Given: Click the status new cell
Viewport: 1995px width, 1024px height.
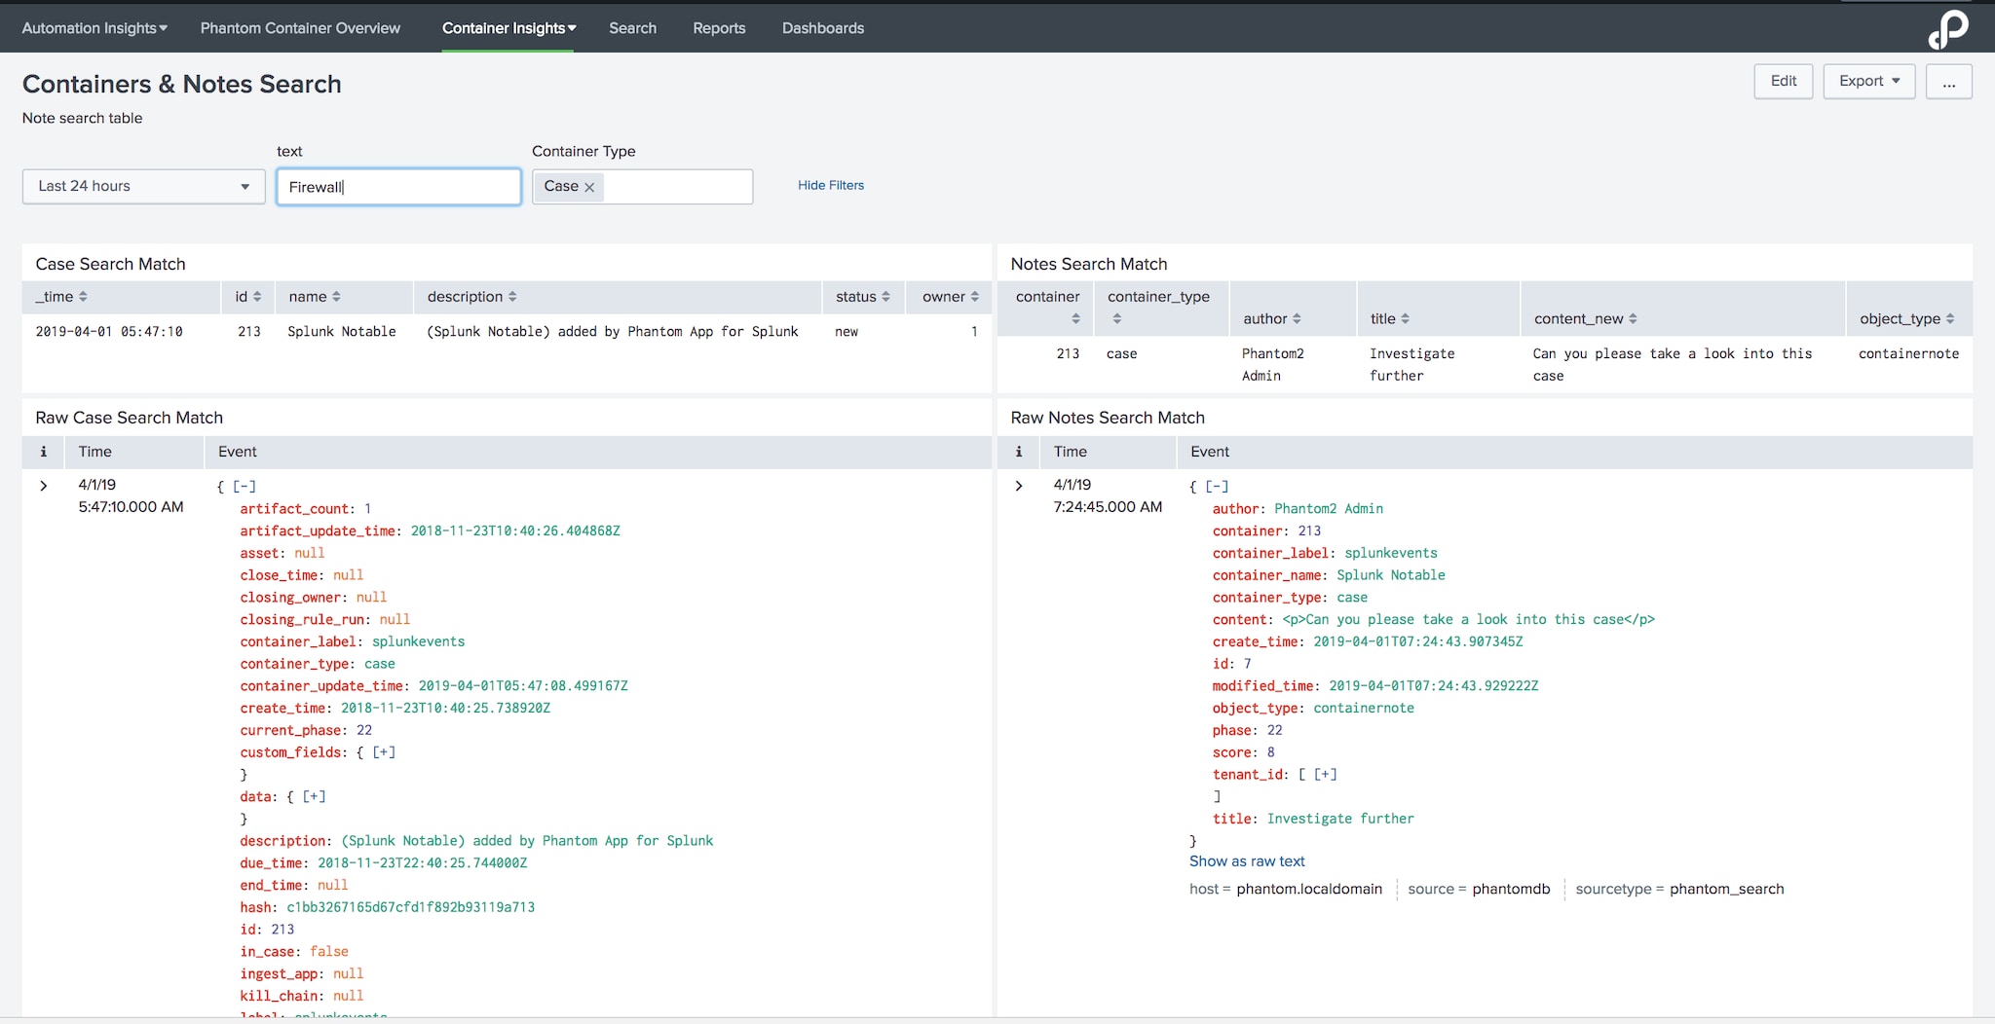Looking at the screenshot, I should (x=847, y=332).
